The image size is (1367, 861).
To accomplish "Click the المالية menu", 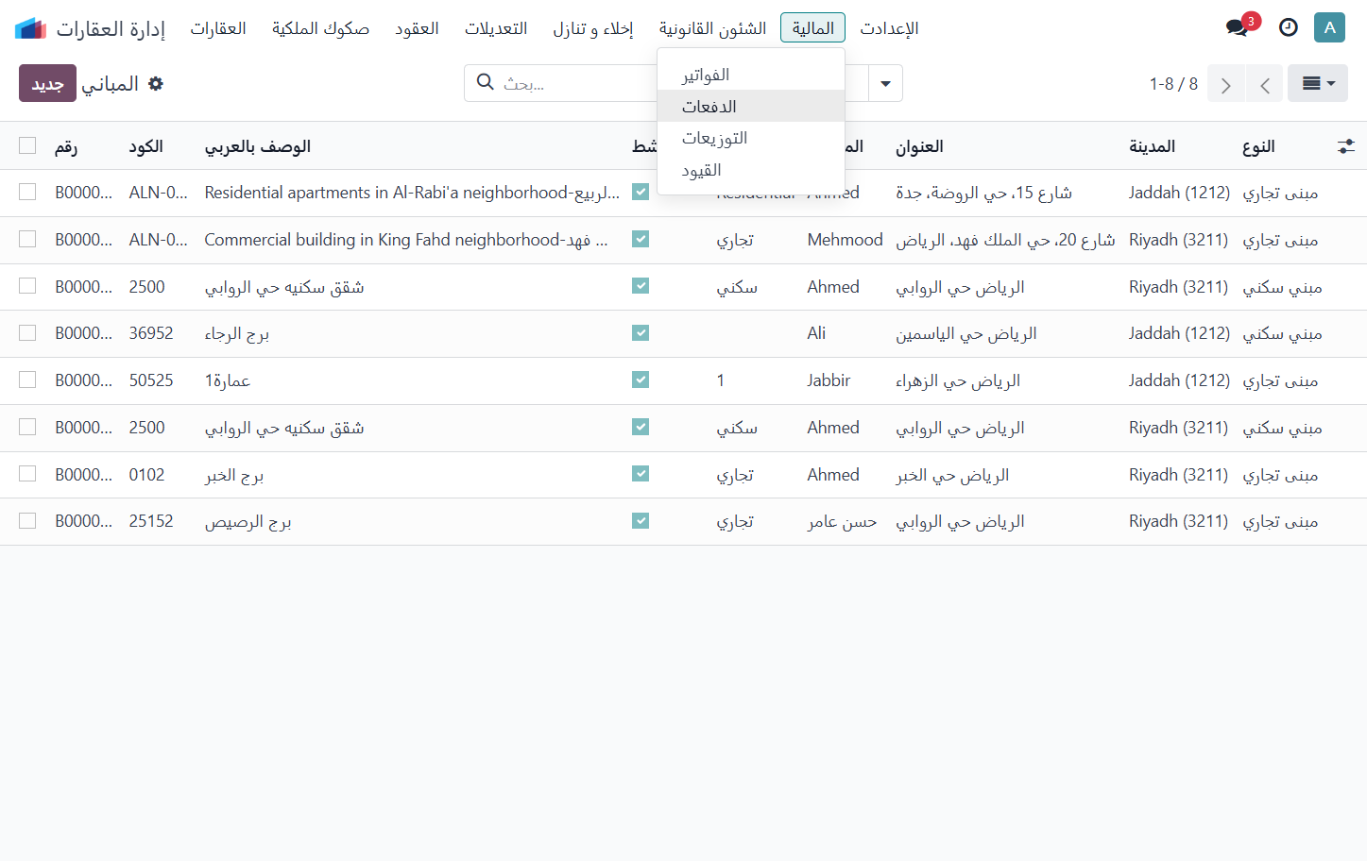I will [x=812, y=28].
